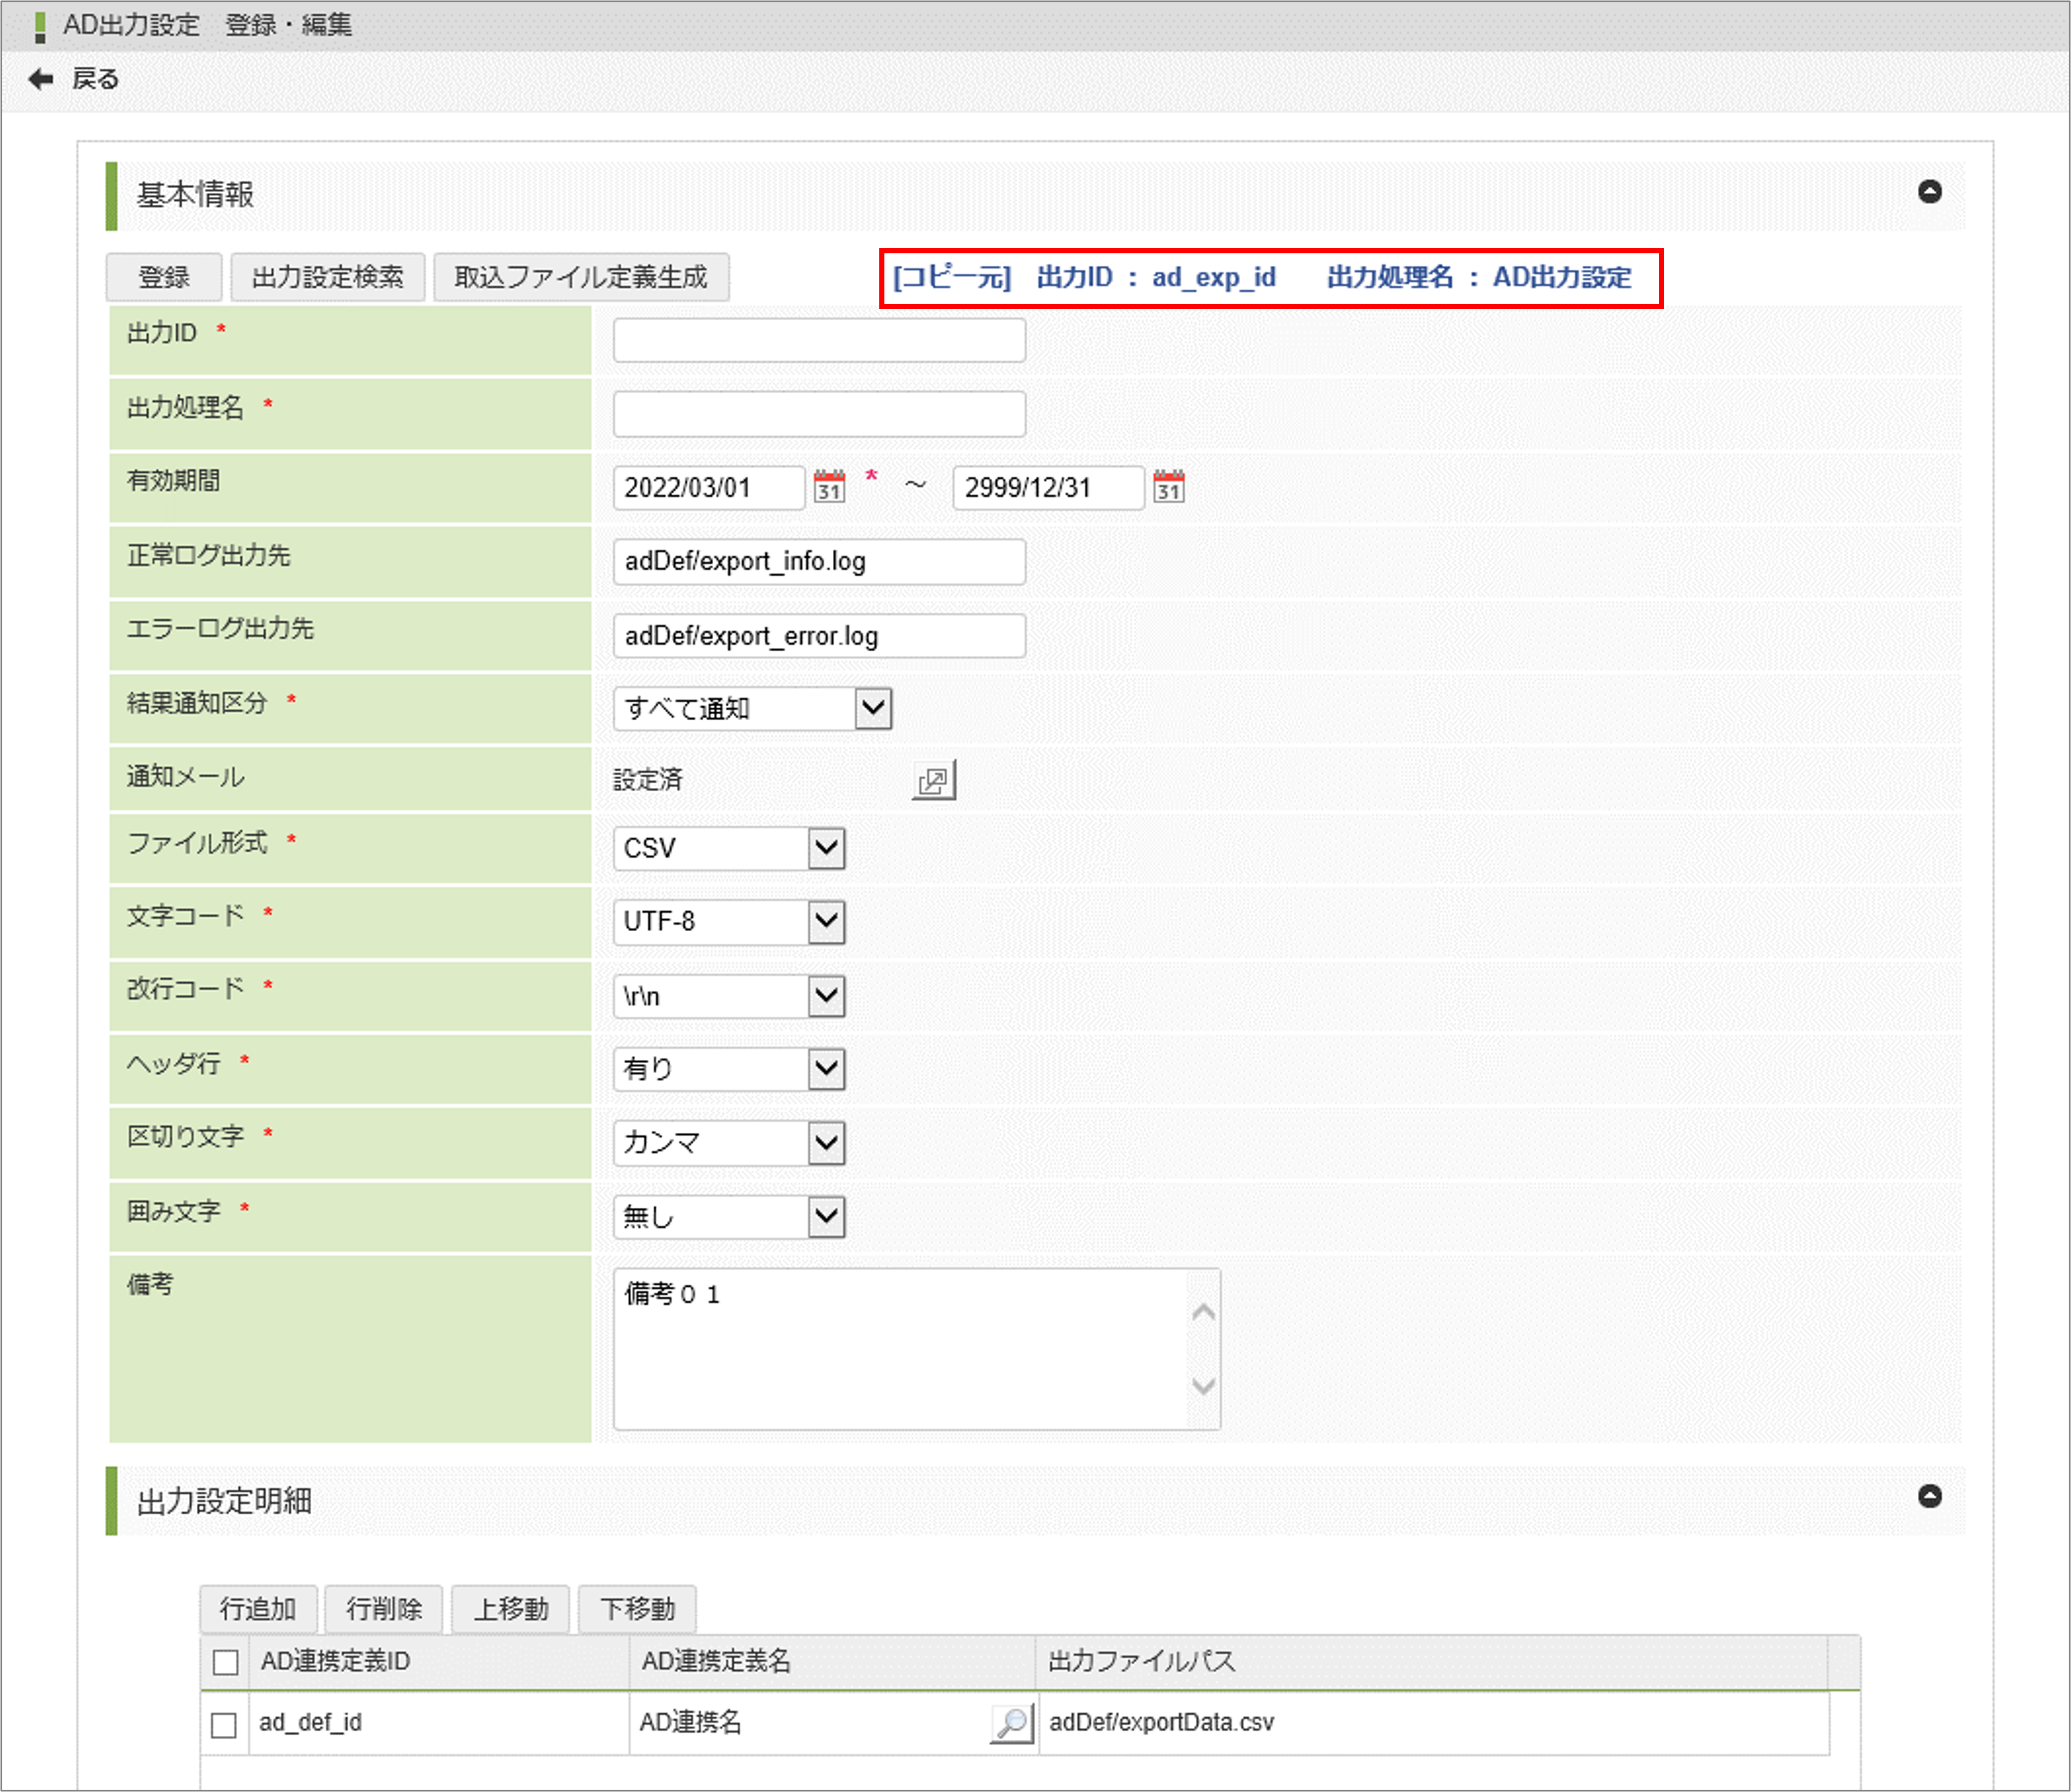Collapse the 出力設定明細 section

(1929, 1496)
